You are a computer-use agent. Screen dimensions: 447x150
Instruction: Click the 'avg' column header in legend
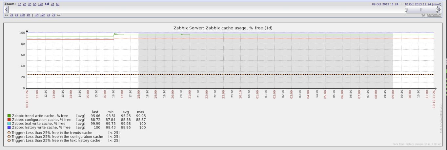(126, 112)
